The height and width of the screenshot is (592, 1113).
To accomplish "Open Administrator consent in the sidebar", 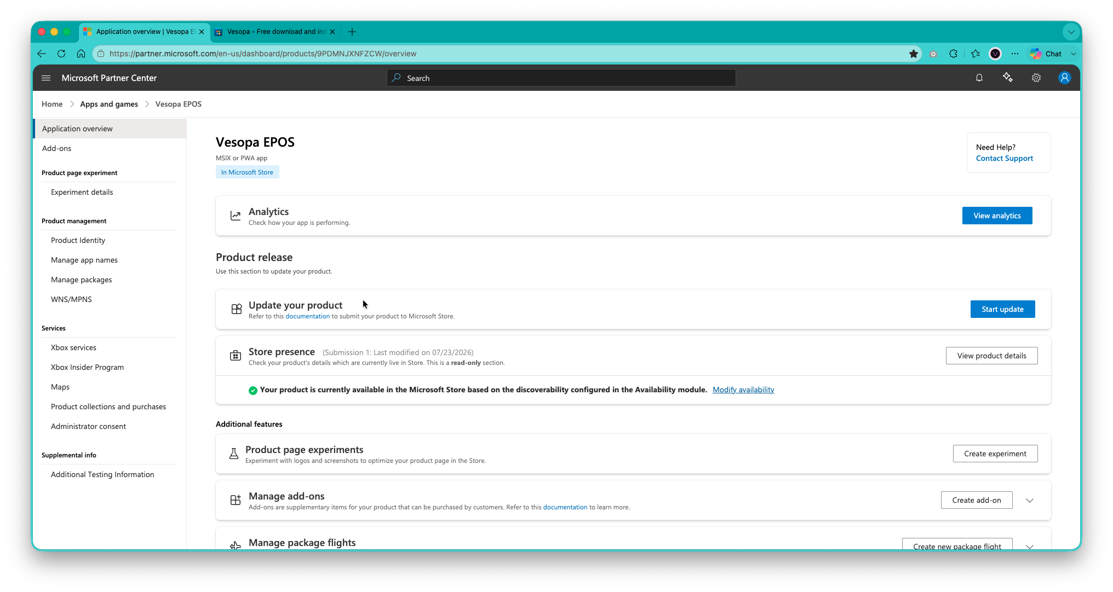I will coord(88,426).
